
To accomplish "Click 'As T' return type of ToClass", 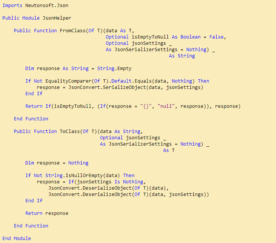I will pyautogui.click(x=169, y=150).
